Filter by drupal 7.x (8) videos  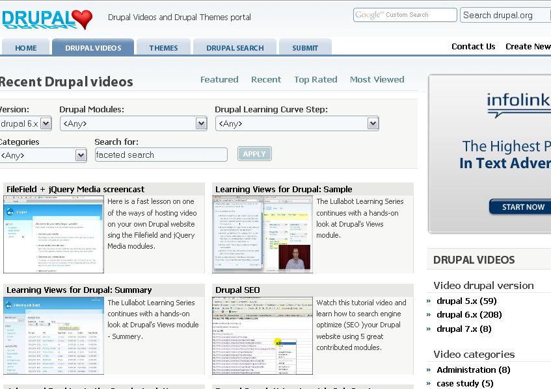[x=464, y=329]
